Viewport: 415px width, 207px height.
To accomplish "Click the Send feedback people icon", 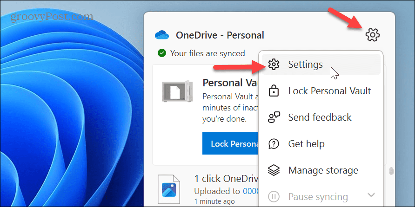I will pyautogui.click(x=274, y=117).
